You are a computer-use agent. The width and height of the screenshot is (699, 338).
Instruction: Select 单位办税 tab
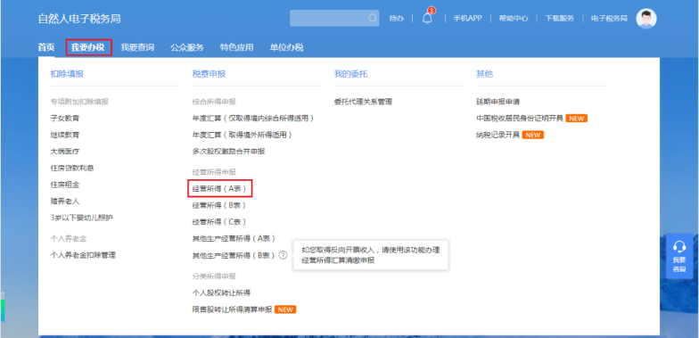(287, 47)
